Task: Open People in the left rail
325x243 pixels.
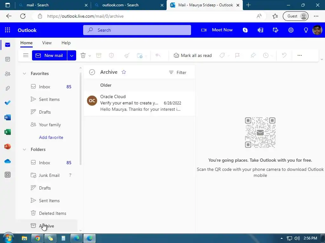Action: pos(8,74)
